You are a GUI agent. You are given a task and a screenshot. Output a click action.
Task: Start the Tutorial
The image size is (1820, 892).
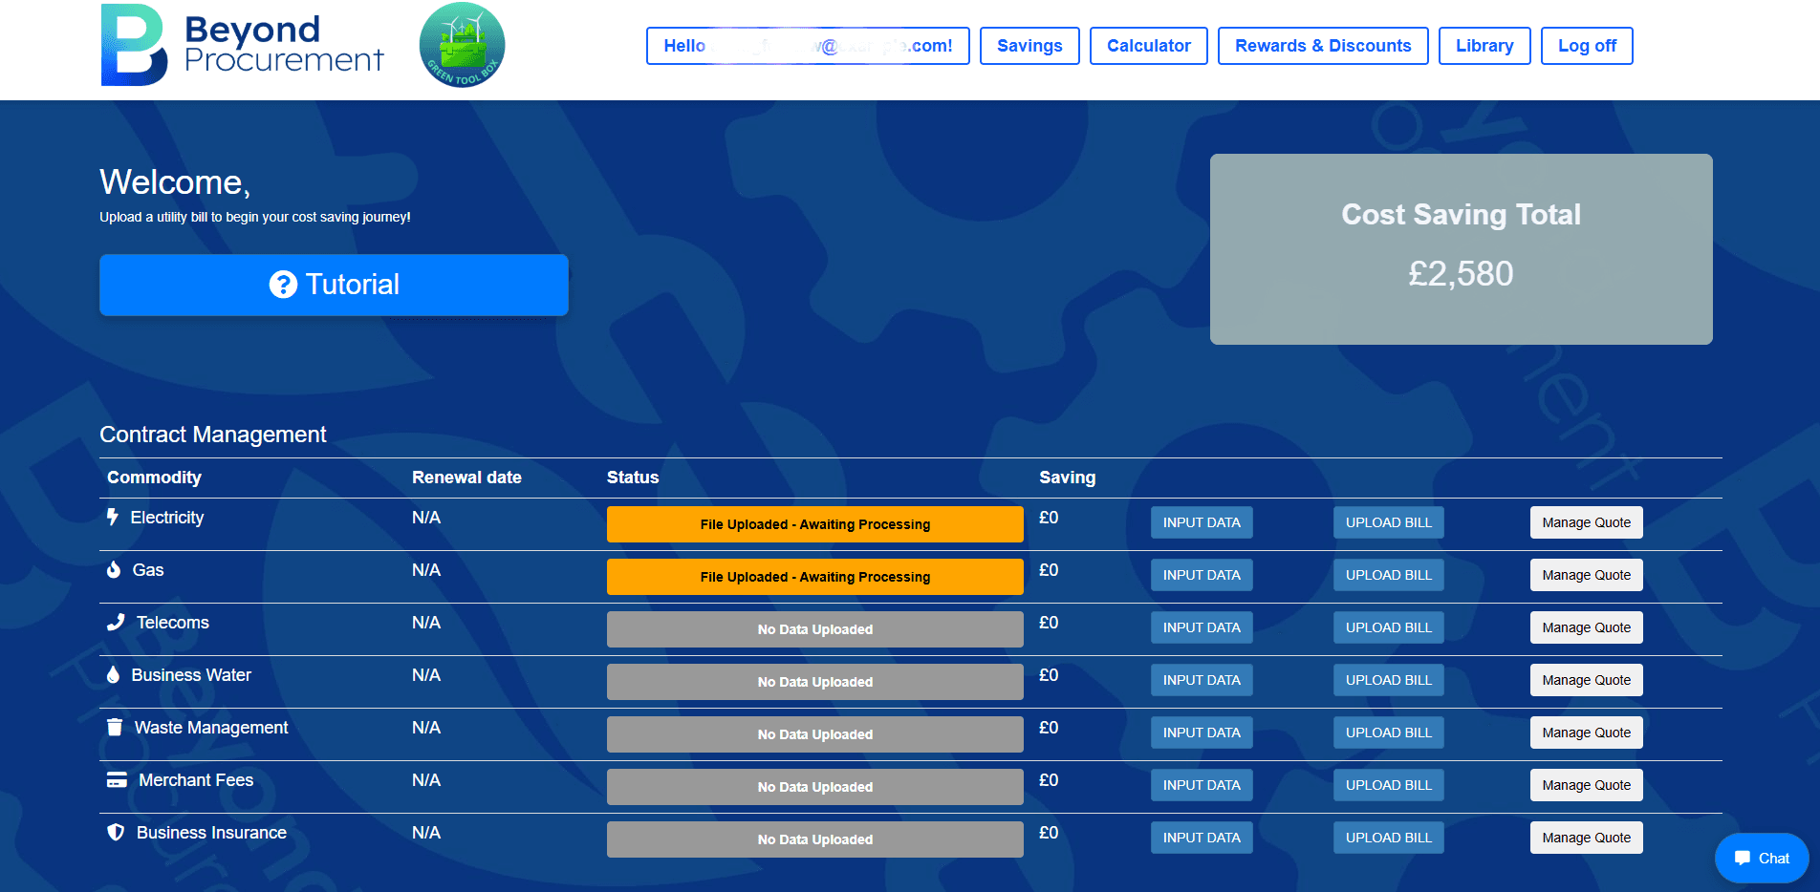tap(334, 285)
